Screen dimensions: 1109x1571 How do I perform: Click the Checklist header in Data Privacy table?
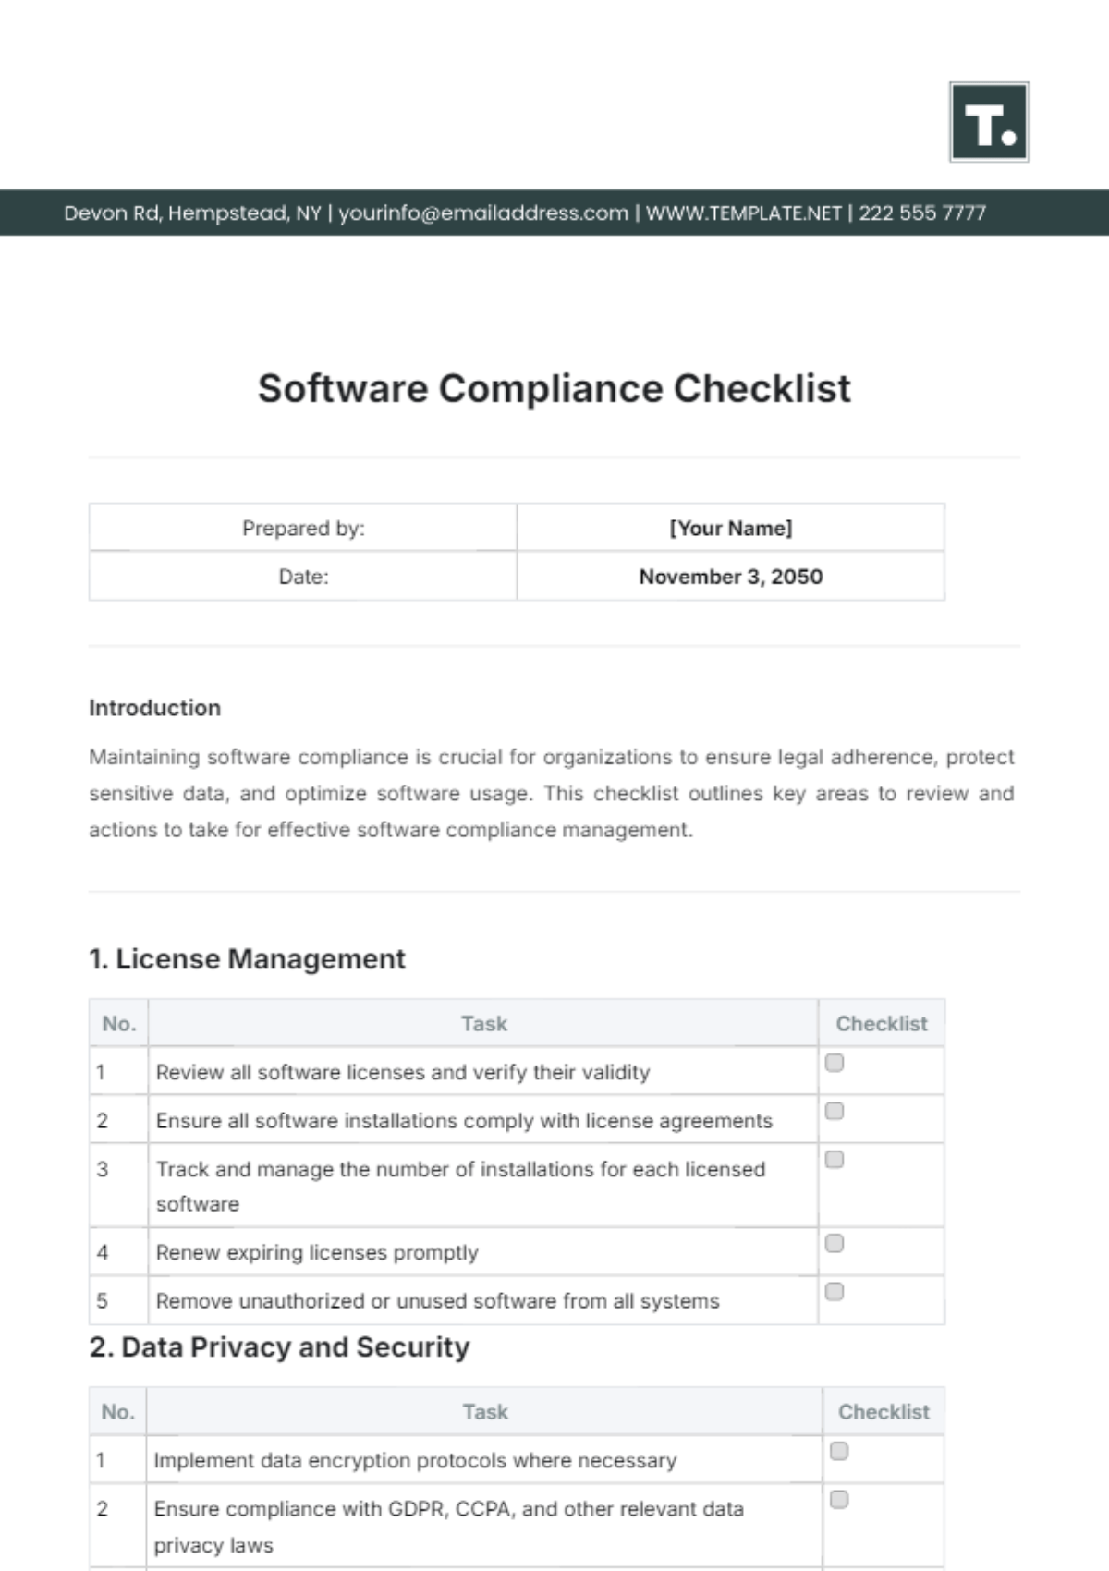click(x=884, y=1411)
